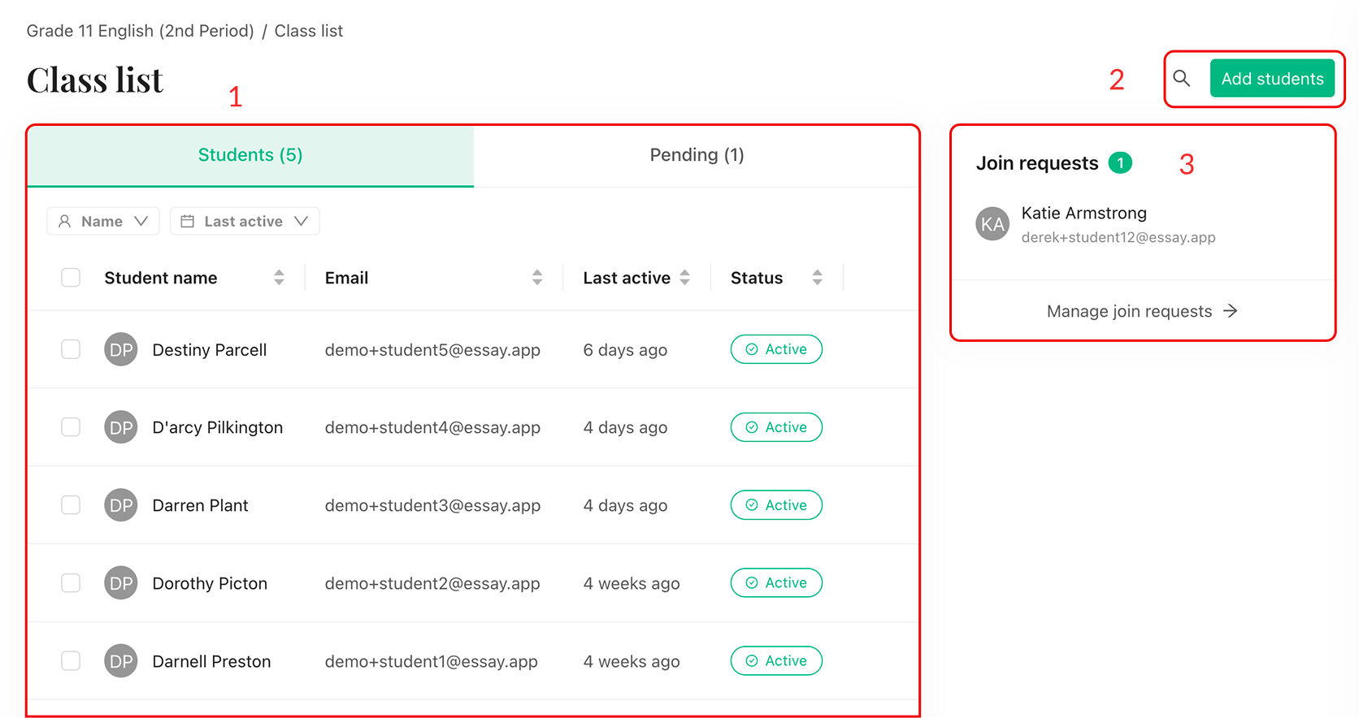Sort the Last active column arrows
This screenshot has height=718, width=1359.
[x=685, y=278]
